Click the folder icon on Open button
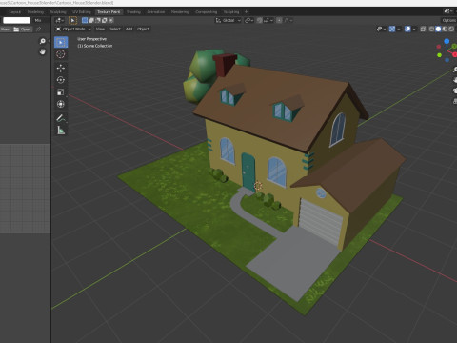Viewport: 457px width, 343px height. point(16,30)
